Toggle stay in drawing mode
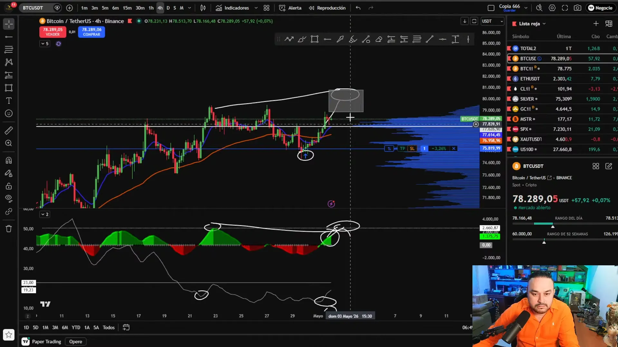The height and width of the screenshot is (347, 618). pyautogui.click(x=9, y=173)
